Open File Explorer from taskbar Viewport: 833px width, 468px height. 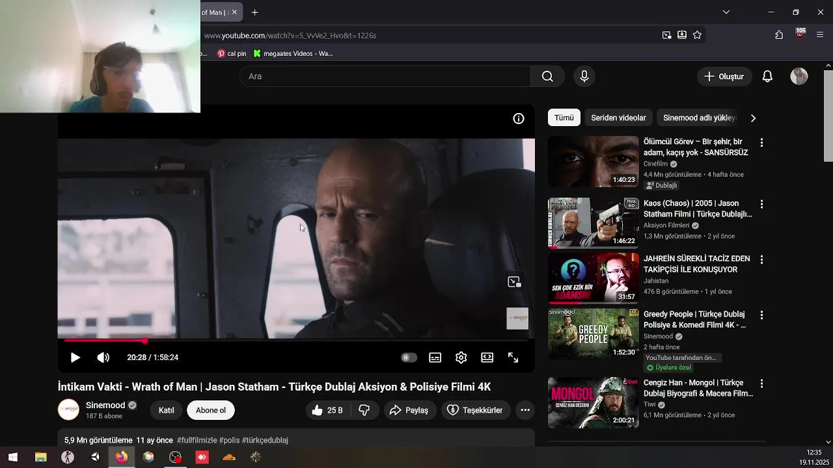tap(40, 457)
